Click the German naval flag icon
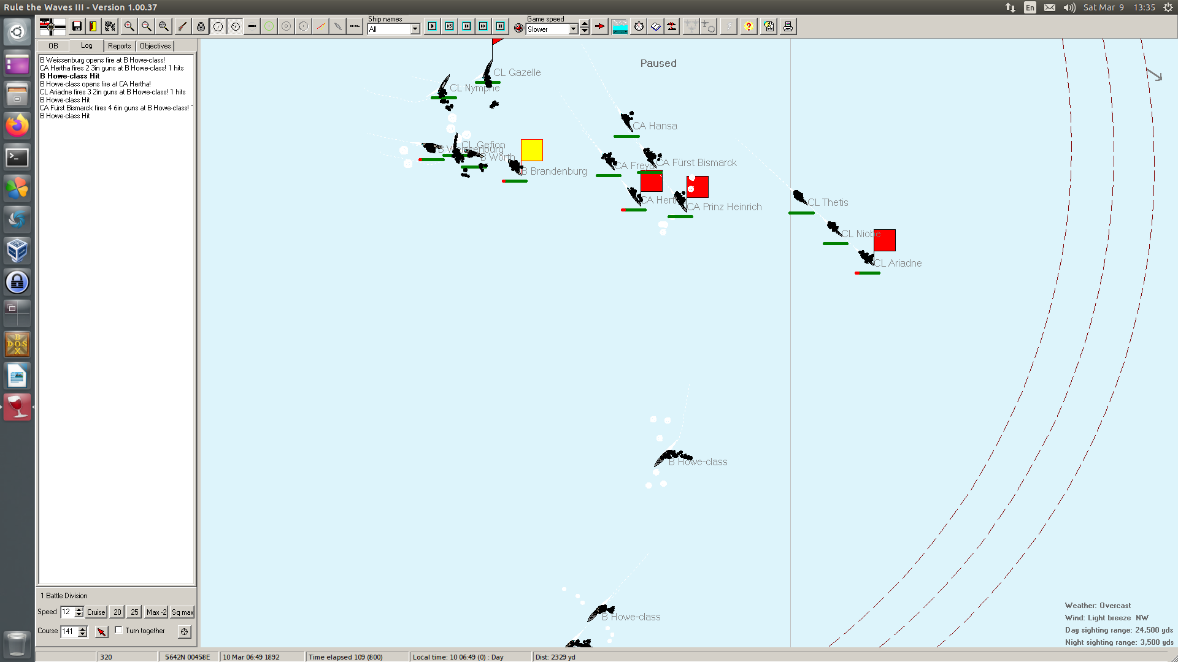 (52, 26)
